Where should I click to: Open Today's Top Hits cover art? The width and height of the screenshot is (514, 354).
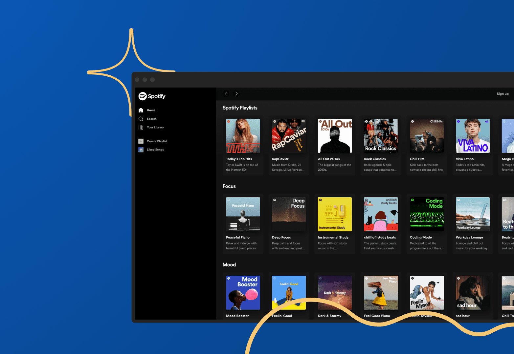[x=243, y=136]
